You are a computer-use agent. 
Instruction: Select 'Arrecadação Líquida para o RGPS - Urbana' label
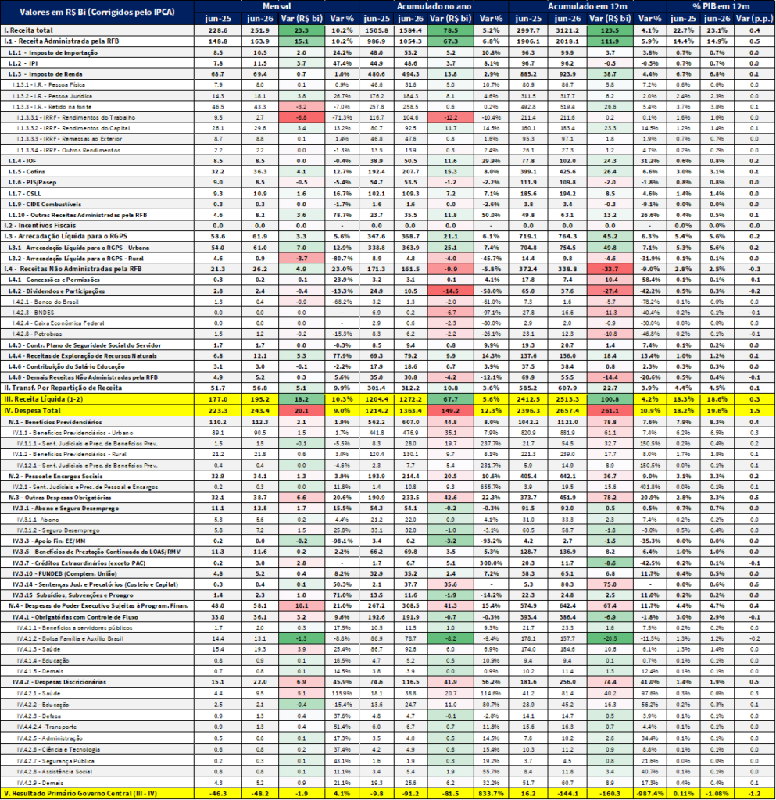coord(79,248)
